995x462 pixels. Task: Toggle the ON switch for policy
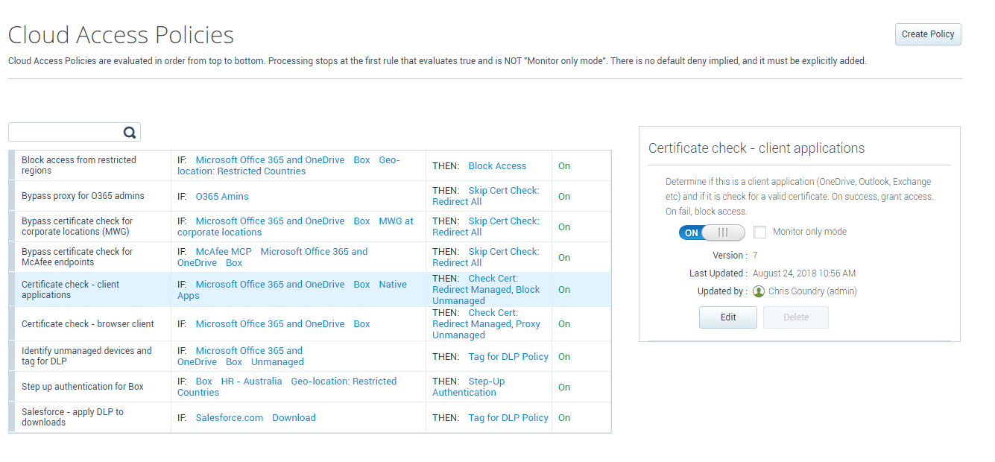(x=712, y=232)
